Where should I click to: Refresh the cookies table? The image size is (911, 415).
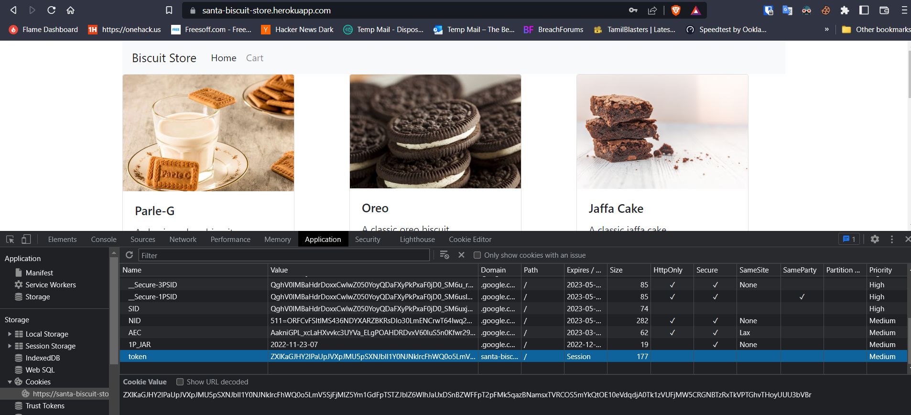pyautogui.click(x=129, y=255)
